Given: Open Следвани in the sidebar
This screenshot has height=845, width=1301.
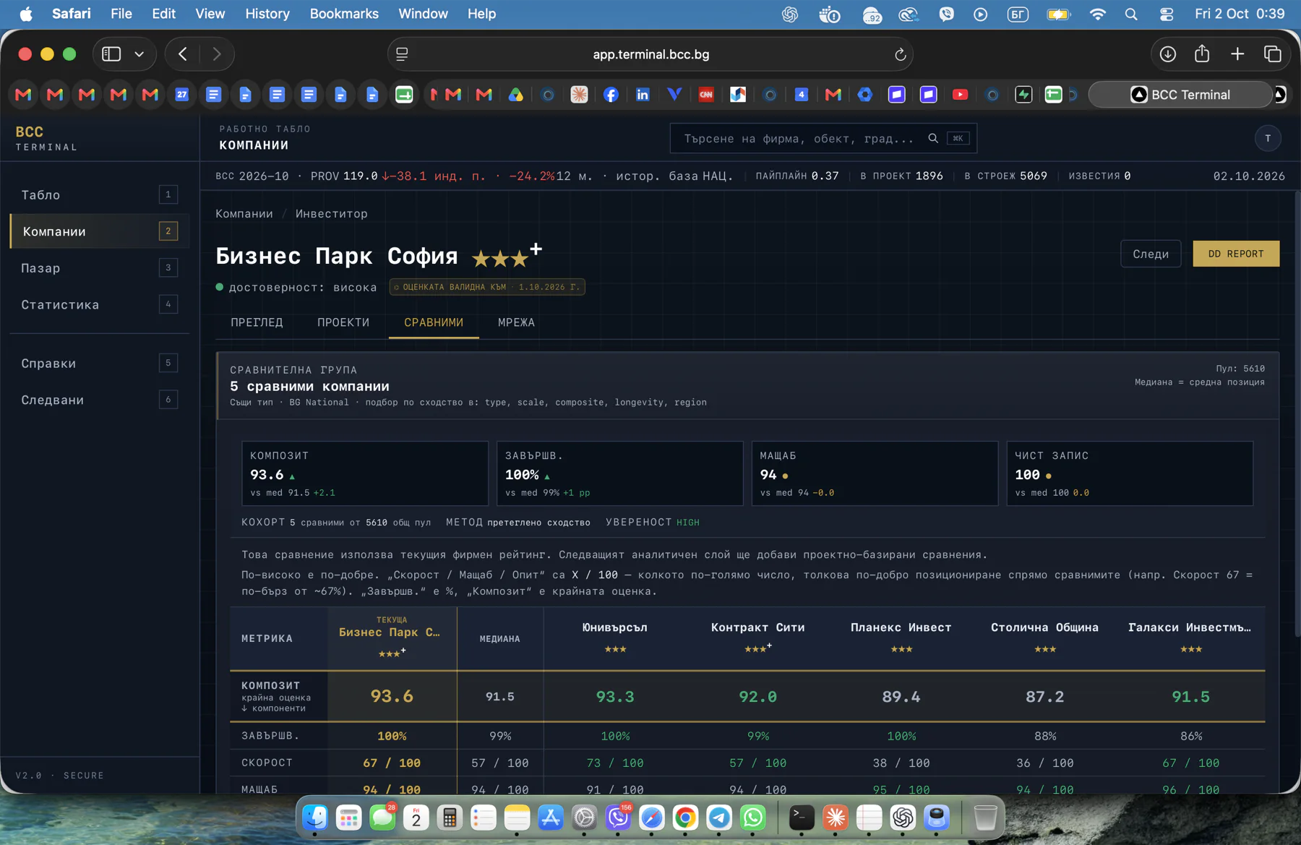Looking at the screenshot, I should 99,400.
